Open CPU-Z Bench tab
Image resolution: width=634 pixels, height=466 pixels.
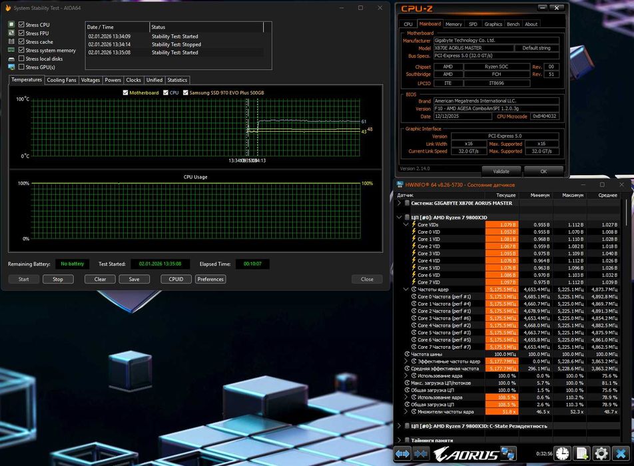pyautogui.click(x=513, y=24)
